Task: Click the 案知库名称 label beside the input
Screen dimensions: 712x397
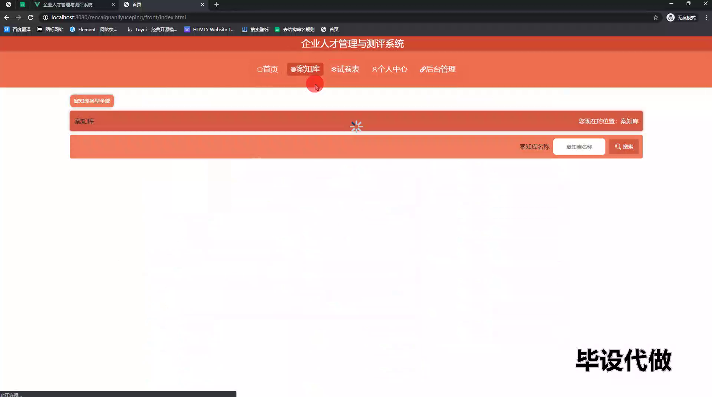Action: (534, 147)
